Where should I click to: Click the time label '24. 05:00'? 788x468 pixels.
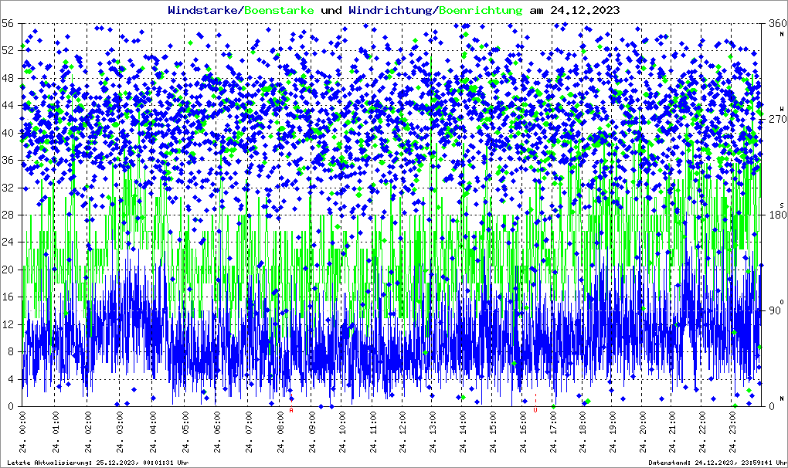[186, 432]
